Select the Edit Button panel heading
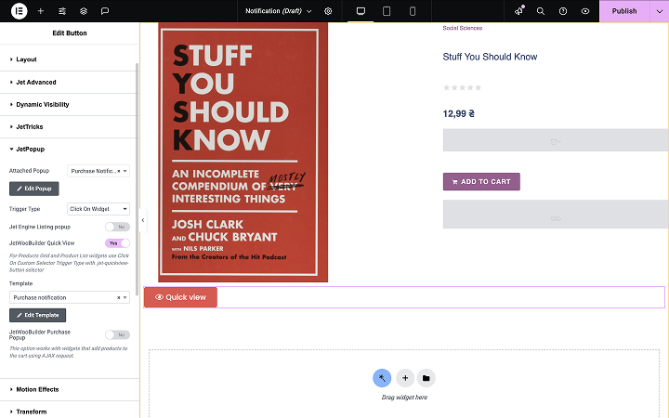The image size is (669, 418). (70, 33)
